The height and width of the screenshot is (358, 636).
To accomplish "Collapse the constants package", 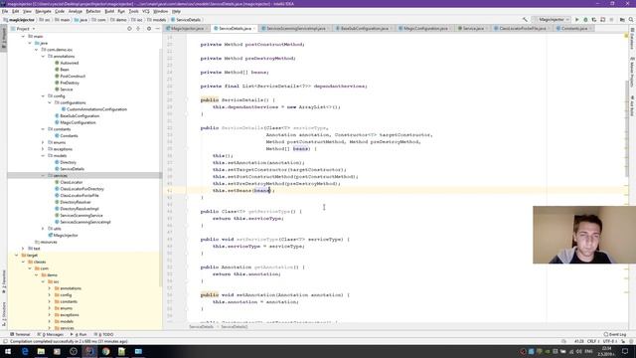I will pyautogui.click(x=43, y=129).
